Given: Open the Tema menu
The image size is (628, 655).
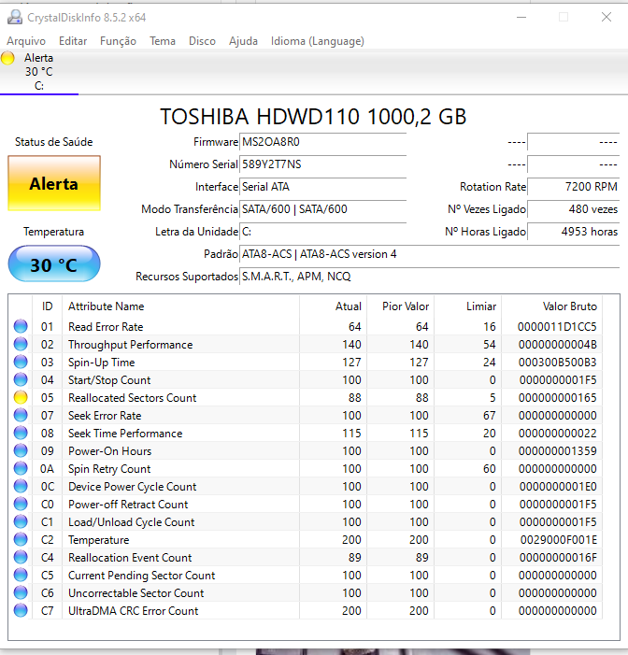Looking at the screenshot, I should [x=163, y=41].
